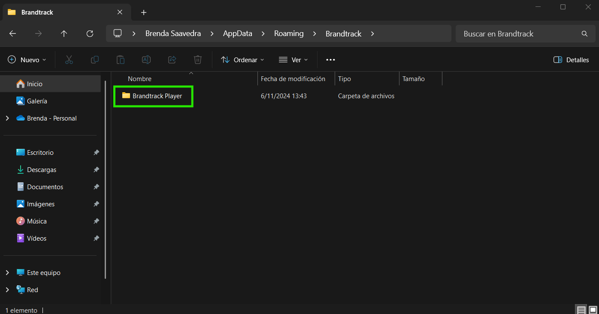Expand Este equipo tree node

pyautogui.click(x=7, y=272)
